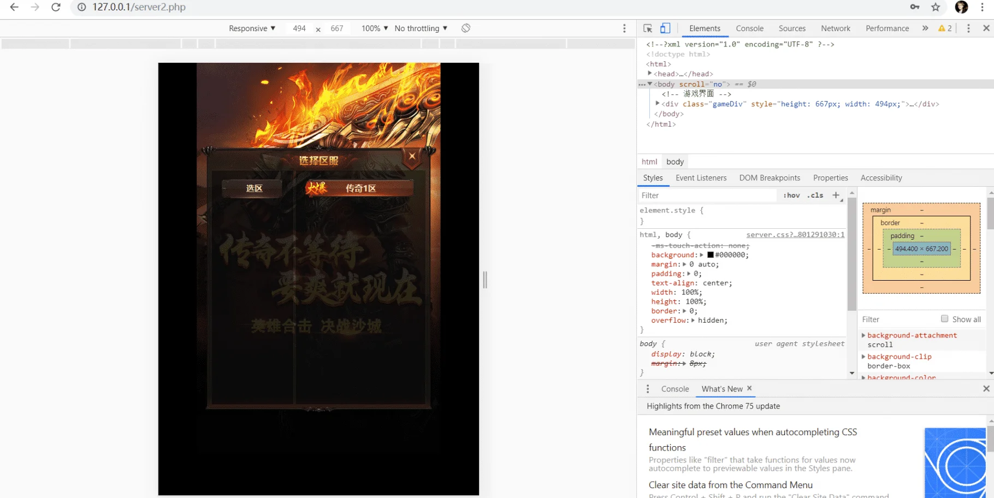The height and width of the screenshot is (498, 994).
Task: Go forward to the next page
Action: click(x=35, y=7)
